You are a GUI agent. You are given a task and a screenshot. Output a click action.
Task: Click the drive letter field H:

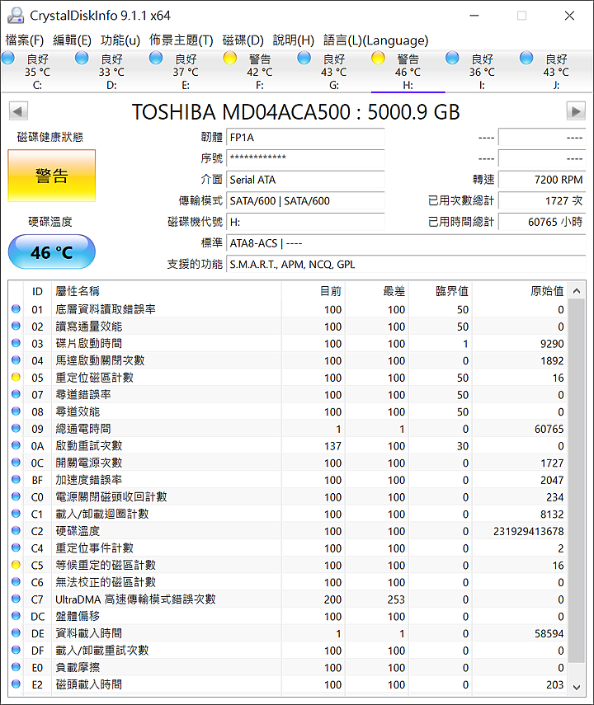point(305,222)
